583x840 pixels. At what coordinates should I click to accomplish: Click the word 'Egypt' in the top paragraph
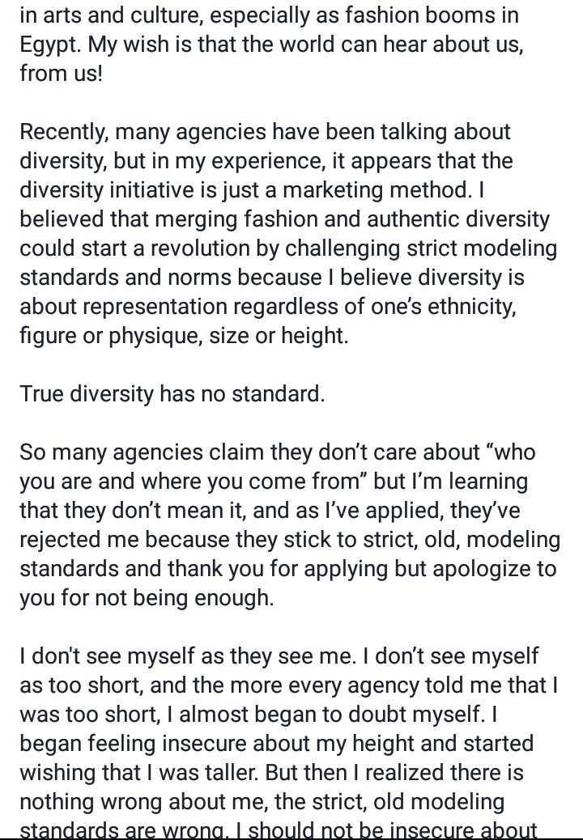click(50, 45)
